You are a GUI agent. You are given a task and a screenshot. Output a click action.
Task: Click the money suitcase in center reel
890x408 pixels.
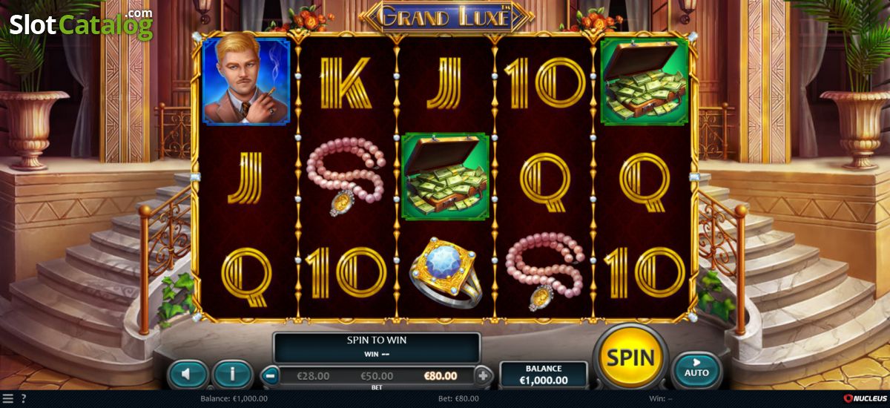pos(444,177)
